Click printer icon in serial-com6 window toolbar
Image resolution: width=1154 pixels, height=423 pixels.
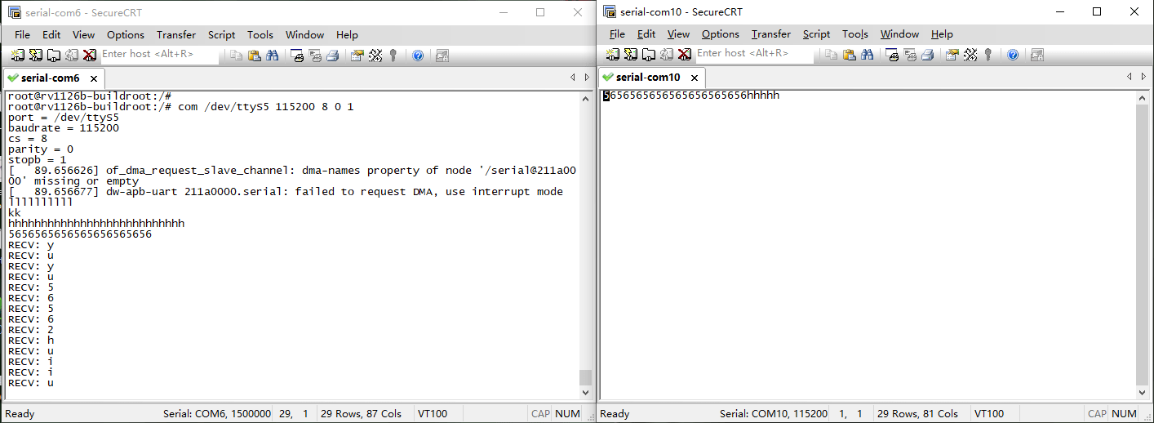[332, 55]
